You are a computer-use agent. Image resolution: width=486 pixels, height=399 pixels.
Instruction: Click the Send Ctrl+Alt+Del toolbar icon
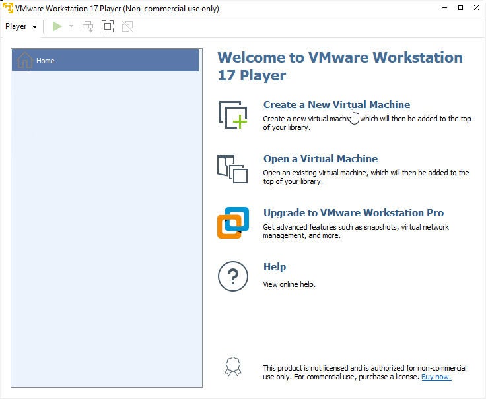(x=88, y=26)
